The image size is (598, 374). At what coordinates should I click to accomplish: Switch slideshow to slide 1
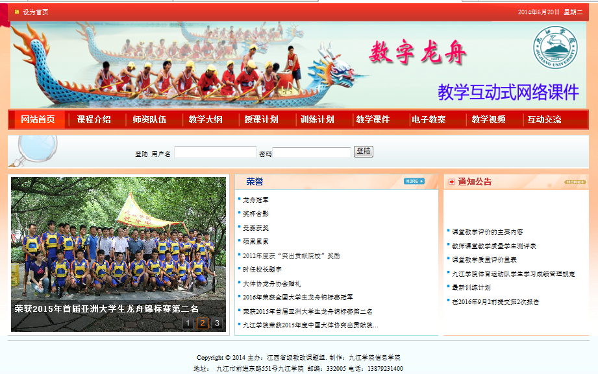[x=188, y=323]
